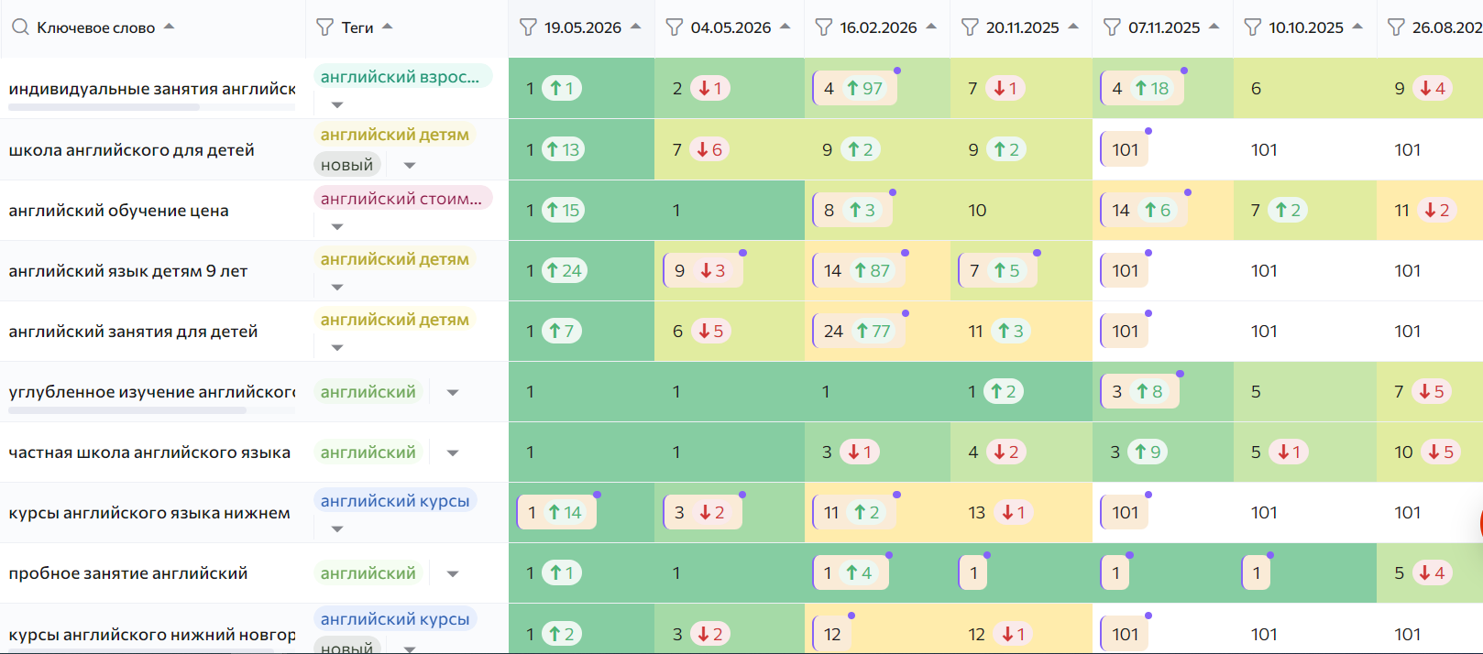Select the английский взрос... tag chip
The height and width of the screenshot is (654, 1483).
pyautogui.click(x=402, y=77)
